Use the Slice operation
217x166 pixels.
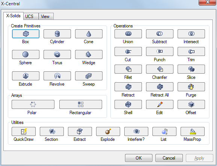191,69
